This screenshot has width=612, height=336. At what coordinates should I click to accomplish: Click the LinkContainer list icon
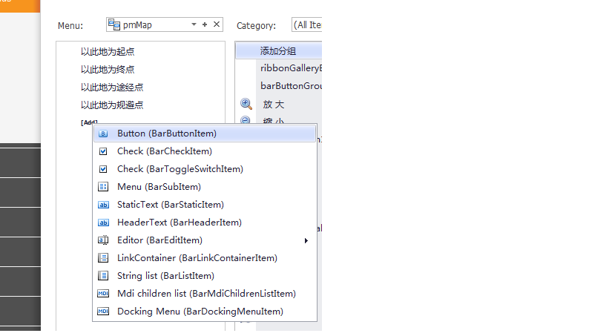point(103,258)
